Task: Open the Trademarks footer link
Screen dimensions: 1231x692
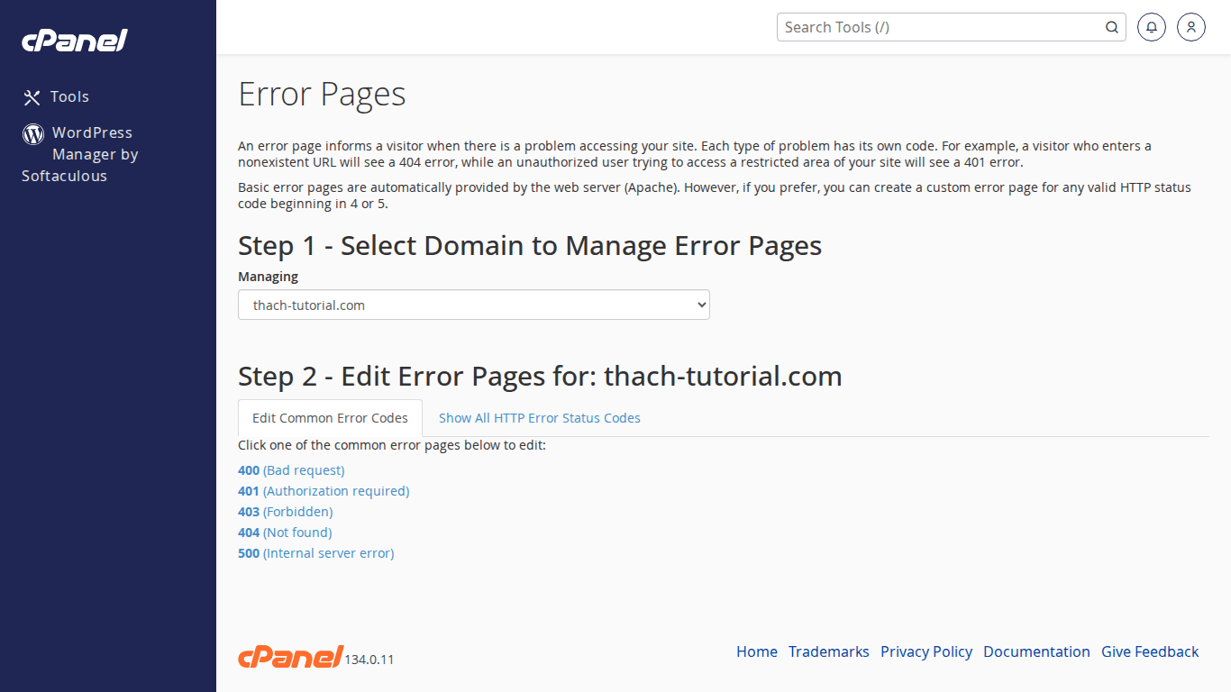Action: tap(829, 651)
